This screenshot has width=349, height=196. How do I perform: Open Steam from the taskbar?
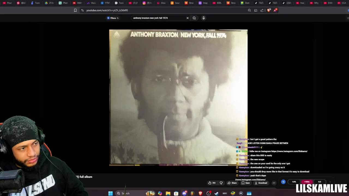(216, 193)
